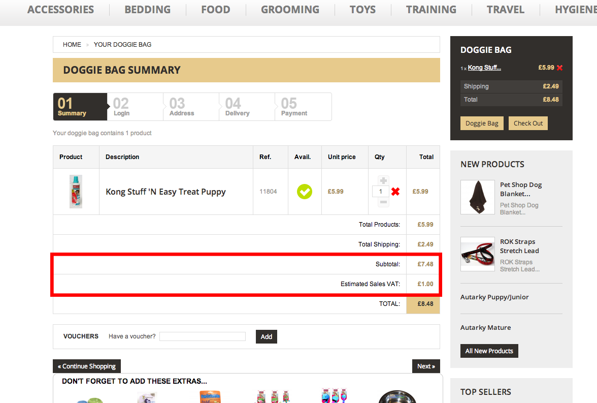
Task: Click the Total Products £5.99 value
Action: [x=425, y=224]
